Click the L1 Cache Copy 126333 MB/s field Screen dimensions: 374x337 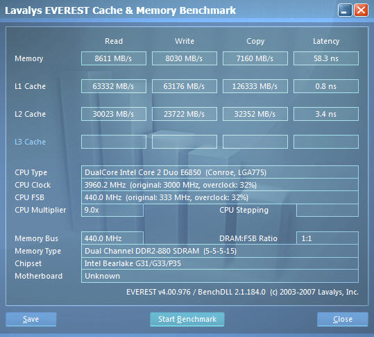(x=255, y=86)
